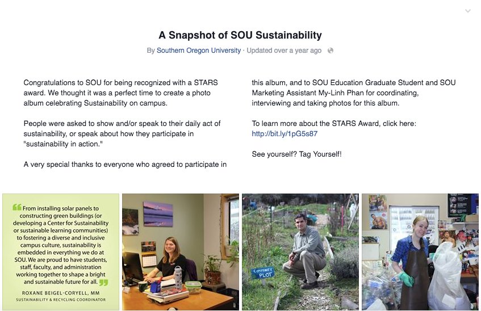Click the green closing quotation mark icon
481x311 pixels.
[104, 282]
